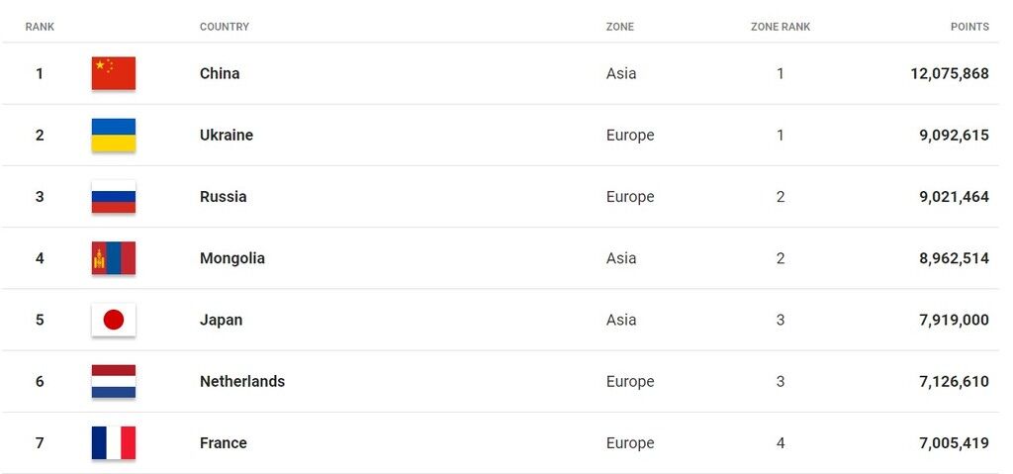Click Russia's Europe zone cell

[630, 196]
